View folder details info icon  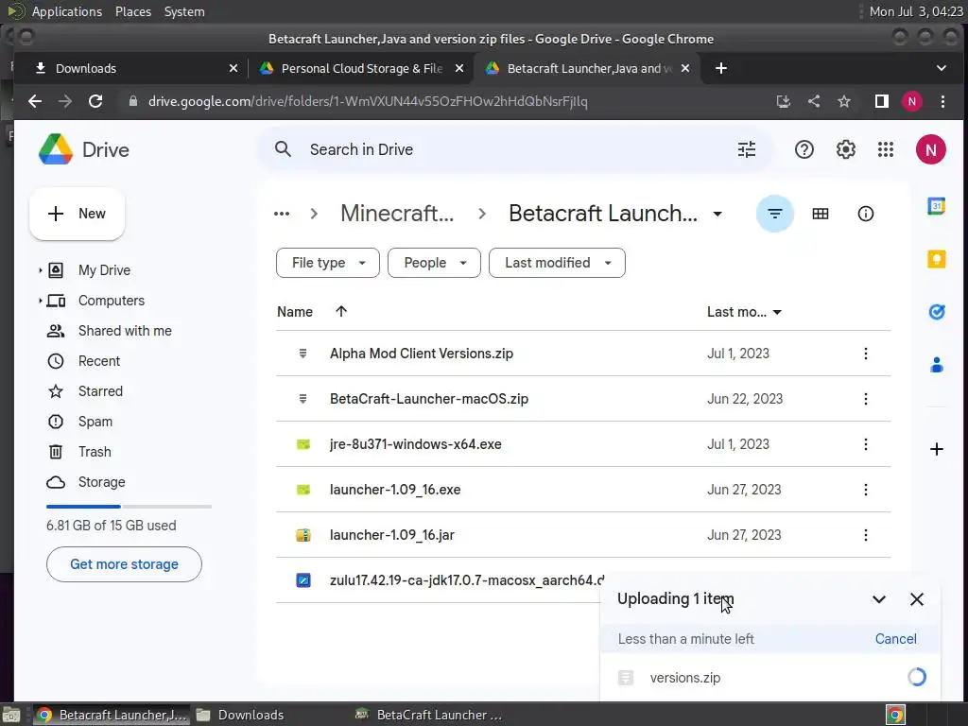pos(866,214)
